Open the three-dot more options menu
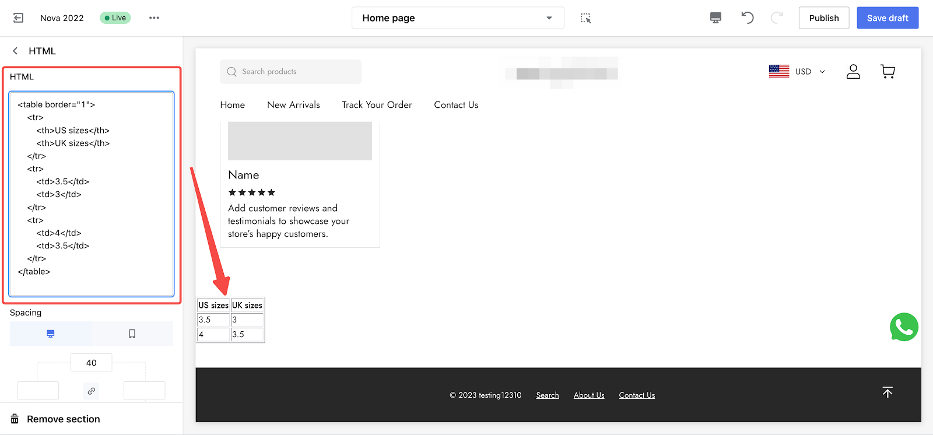The height and width of the screenshot is (435, 933). (x=154, y=18)
